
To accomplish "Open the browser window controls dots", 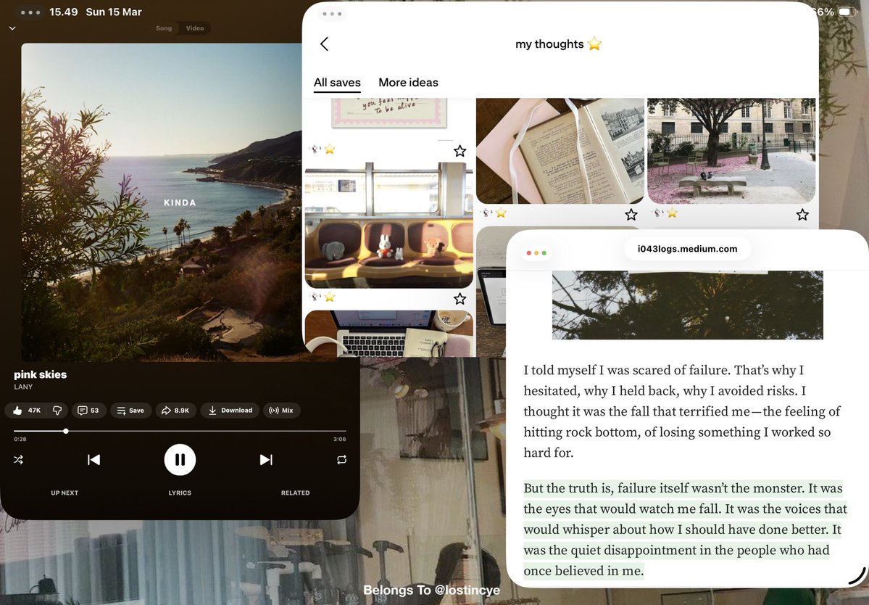I will [536, 253].
